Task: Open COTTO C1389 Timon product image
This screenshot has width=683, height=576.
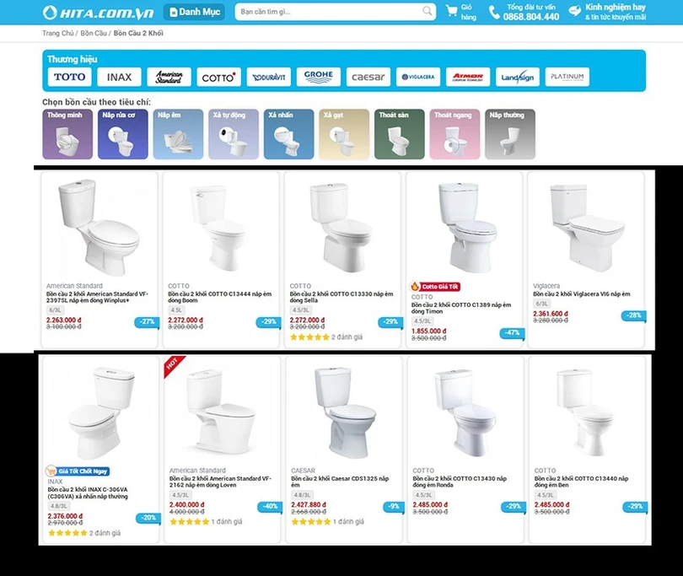Action: 465,227
